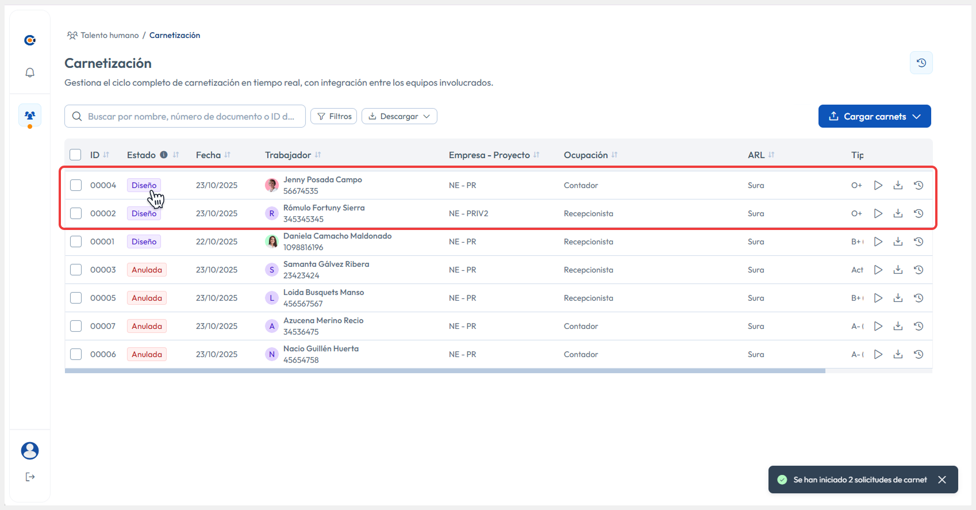This screenshot has width=976, height=510.
Task: Dismiss the carnet requests notification toast
Action: (942, 480)
